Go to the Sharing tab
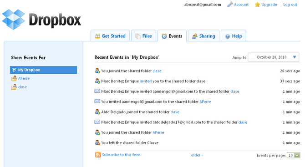Viewport: 305px width, 167px height. coord(203,35)
